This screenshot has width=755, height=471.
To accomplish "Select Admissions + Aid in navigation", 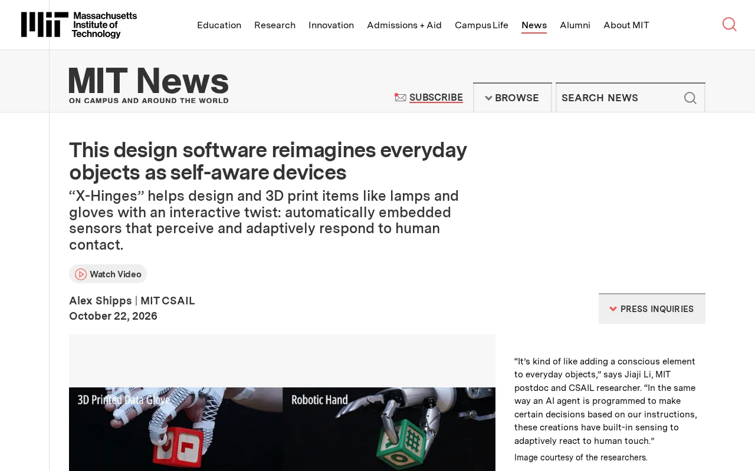I will (x=404, y=25).
